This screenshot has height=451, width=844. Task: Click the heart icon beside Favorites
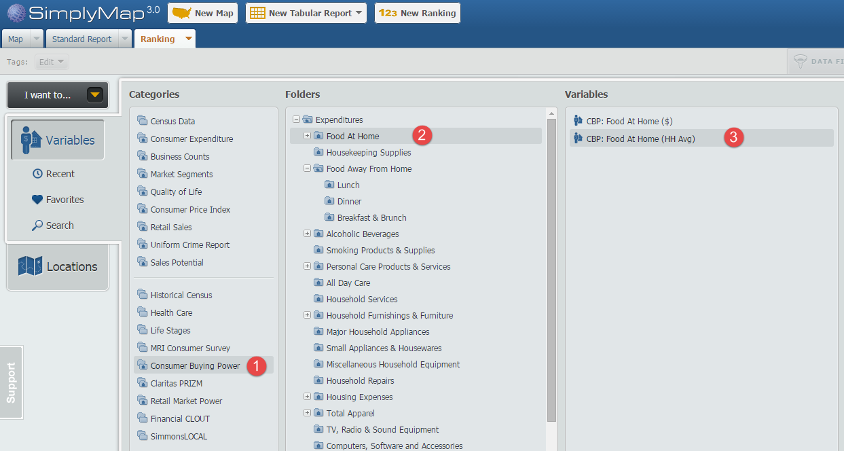(37, 200)
